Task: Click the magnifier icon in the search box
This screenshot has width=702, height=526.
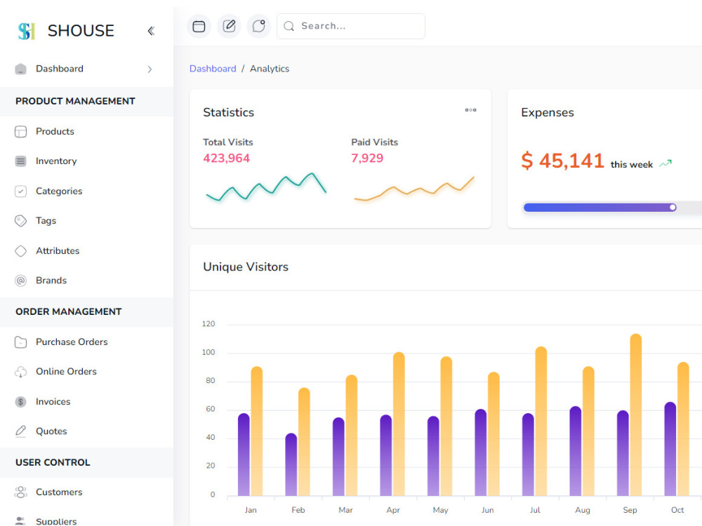Action: click(289, 27)
